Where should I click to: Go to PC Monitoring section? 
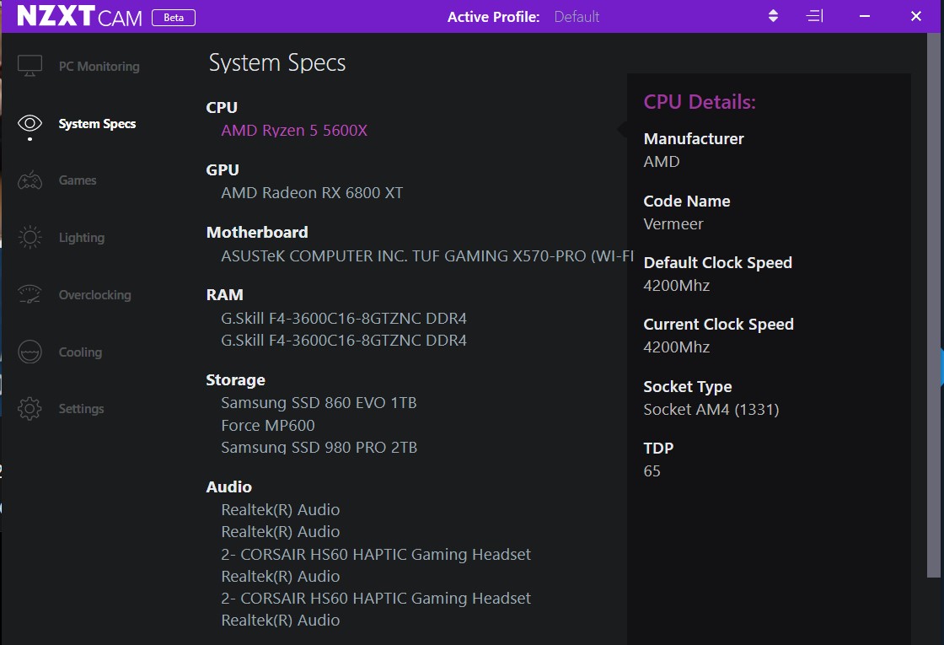(x=99, y=67)
